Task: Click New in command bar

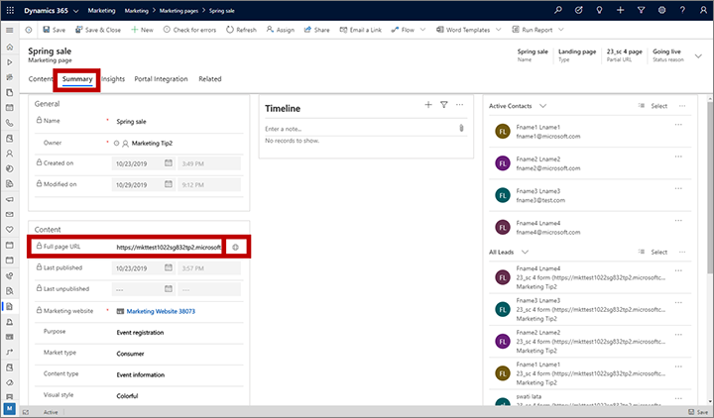Action: 142,30
